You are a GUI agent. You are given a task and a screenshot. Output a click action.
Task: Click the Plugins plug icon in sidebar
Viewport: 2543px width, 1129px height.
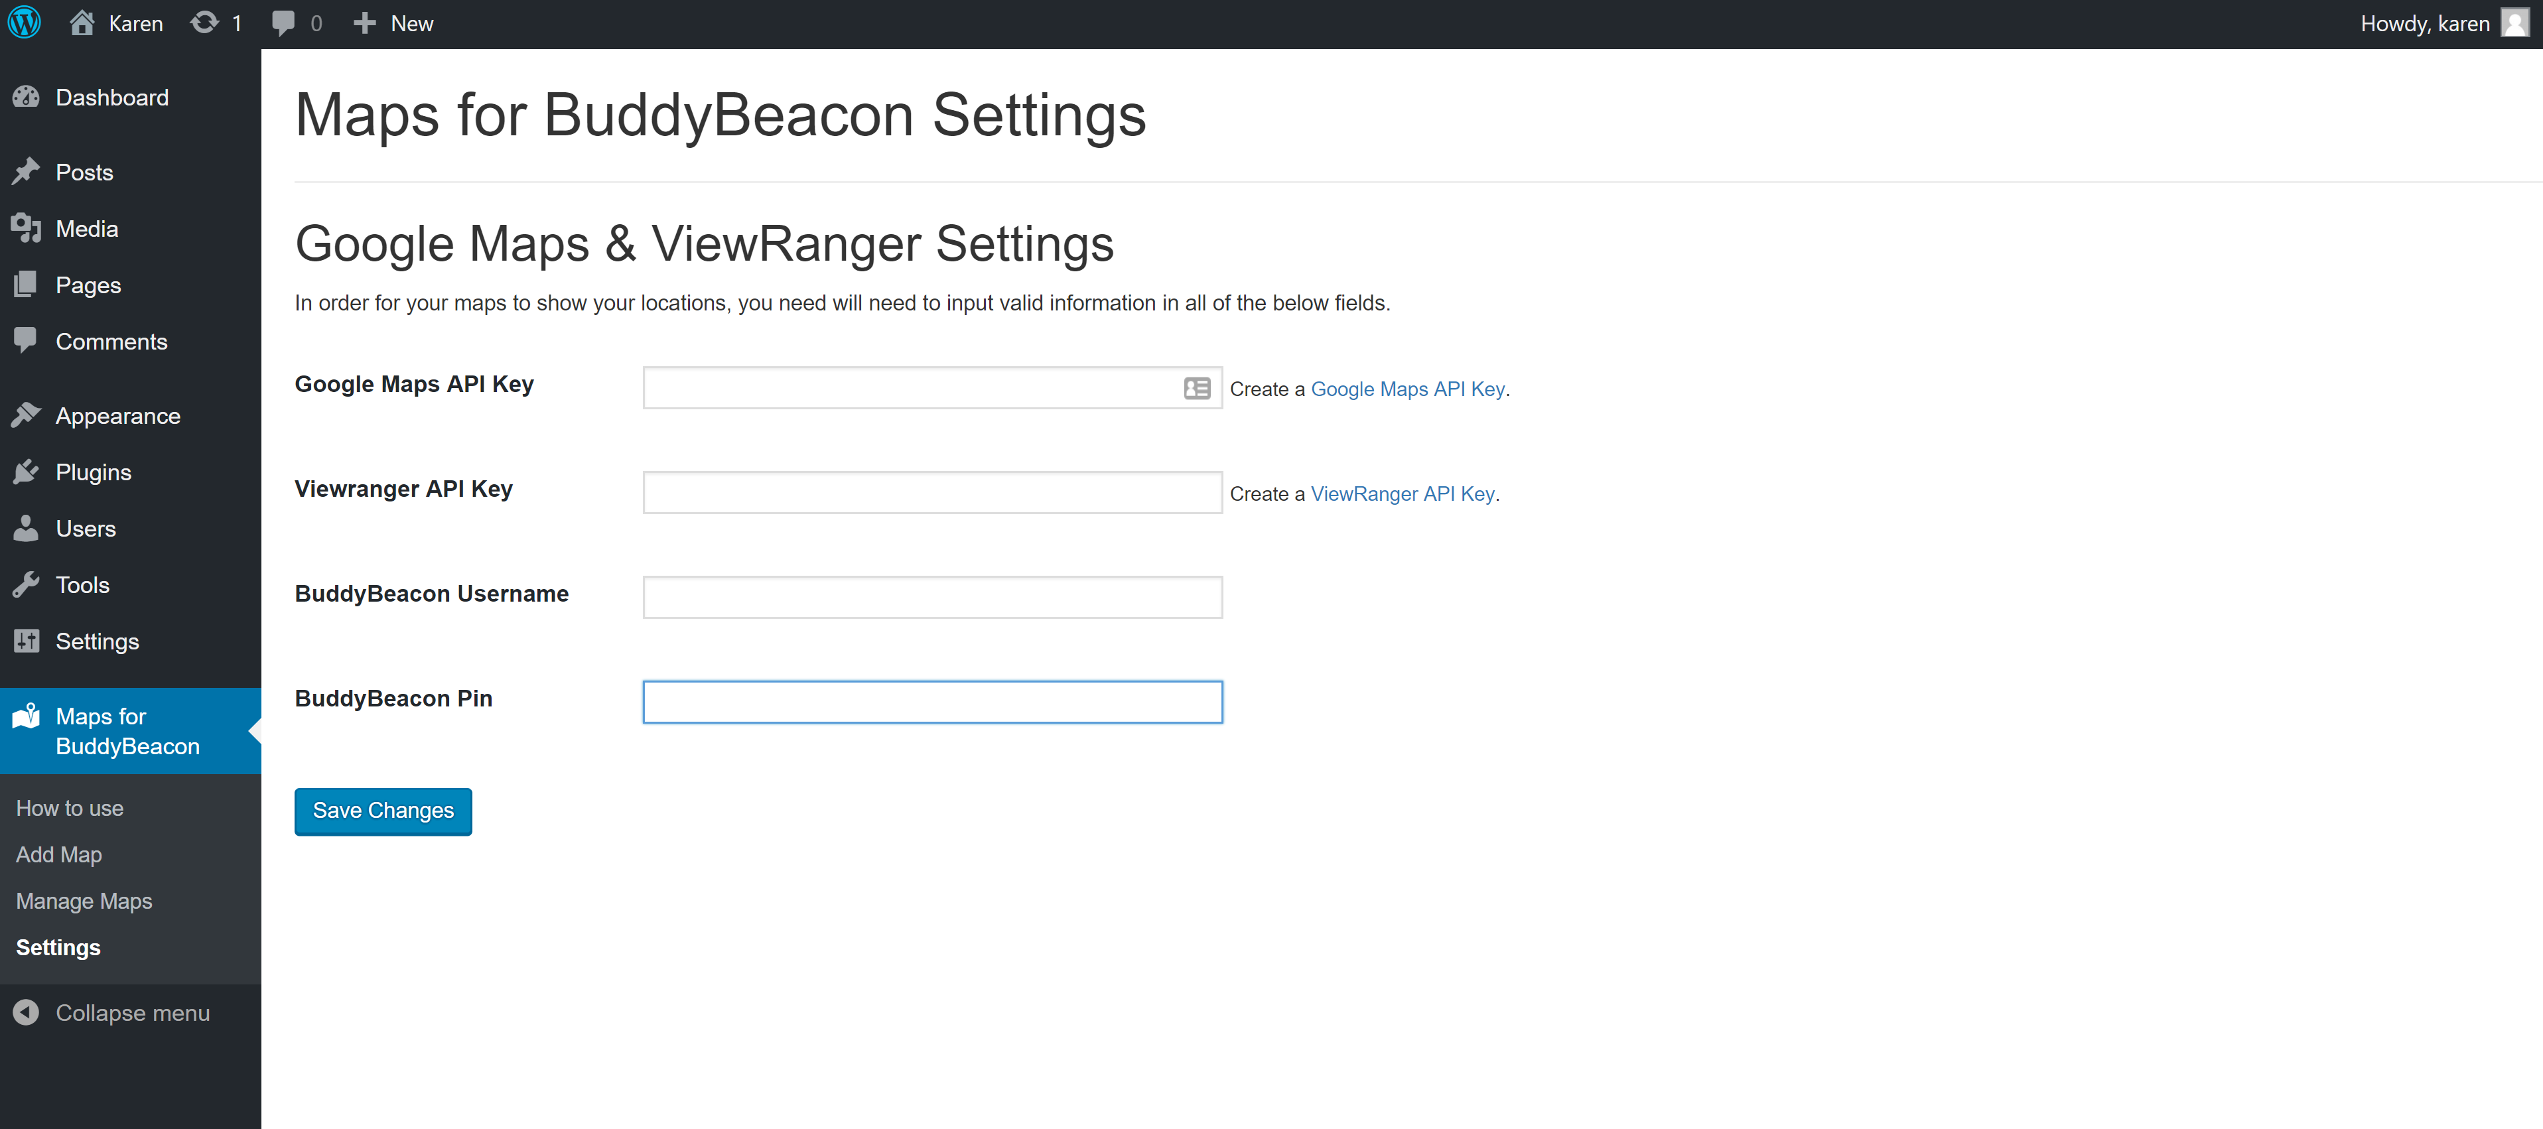(26, 472)
